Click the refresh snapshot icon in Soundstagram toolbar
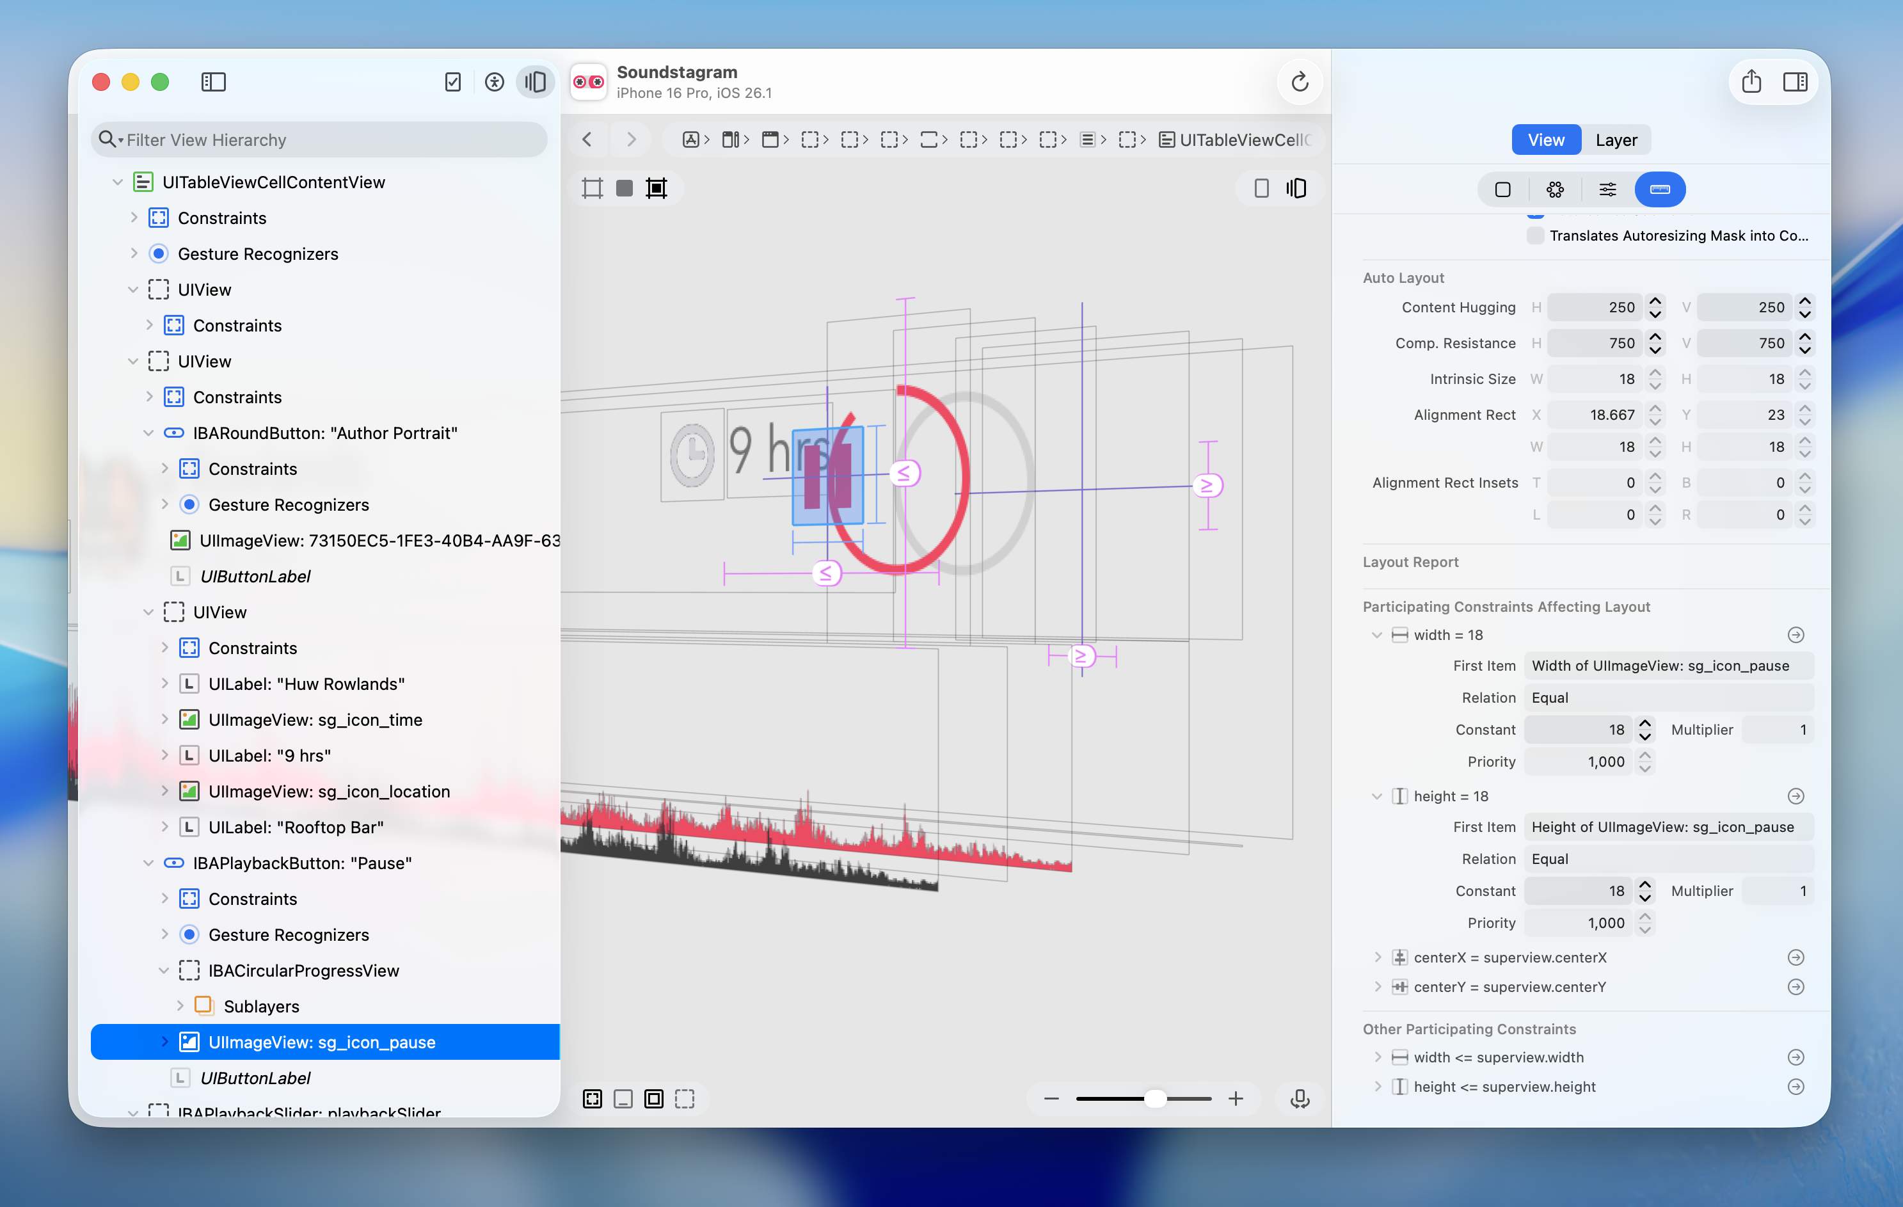Viewport: 1903px width, 1207px height. pos(1299,81)
